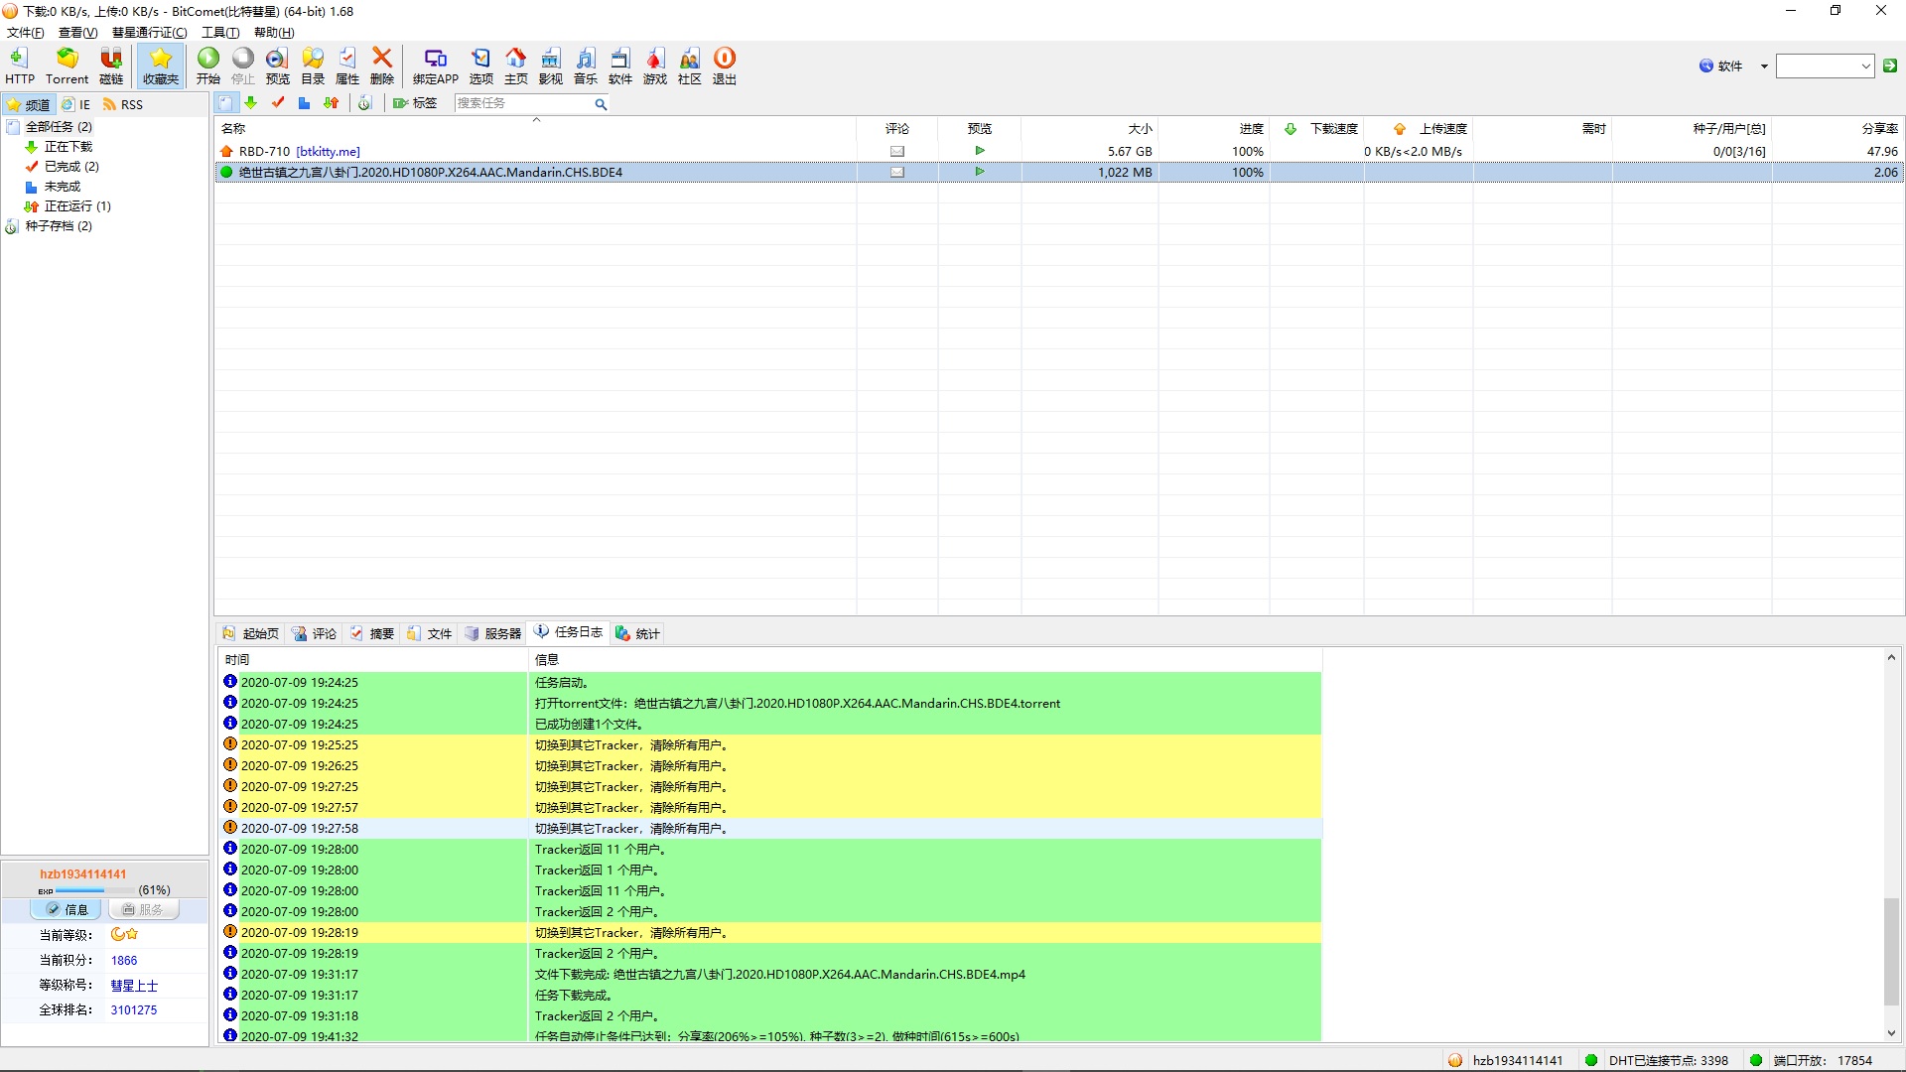Toggle the Favorites (收藏夹) sidebar button
Viewport: 1906px width, 1072px height.
click(161, 66)
